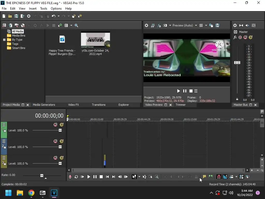This screenshot has width=265, height=199.
Task: Open the Overlays grid dropdown arrow
Action: click(x=206, y=25)
